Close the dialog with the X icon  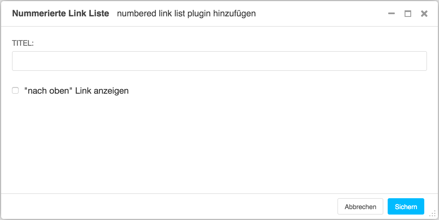coord(424,14)
